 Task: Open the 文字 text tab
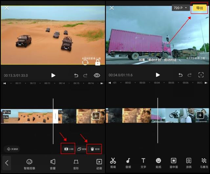143,163
